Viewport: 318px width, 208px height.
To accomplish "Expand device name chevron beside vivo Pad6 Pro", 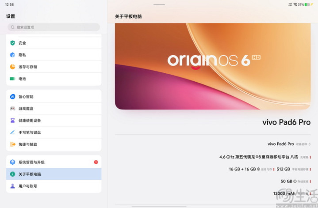I will pos(310,144).
